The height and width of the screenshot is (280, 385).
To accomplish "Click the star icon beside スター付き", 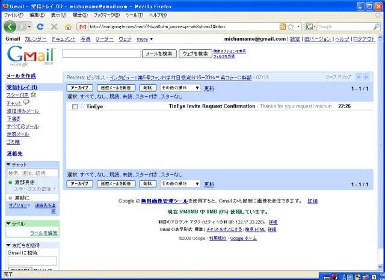I will coord(33,95).
